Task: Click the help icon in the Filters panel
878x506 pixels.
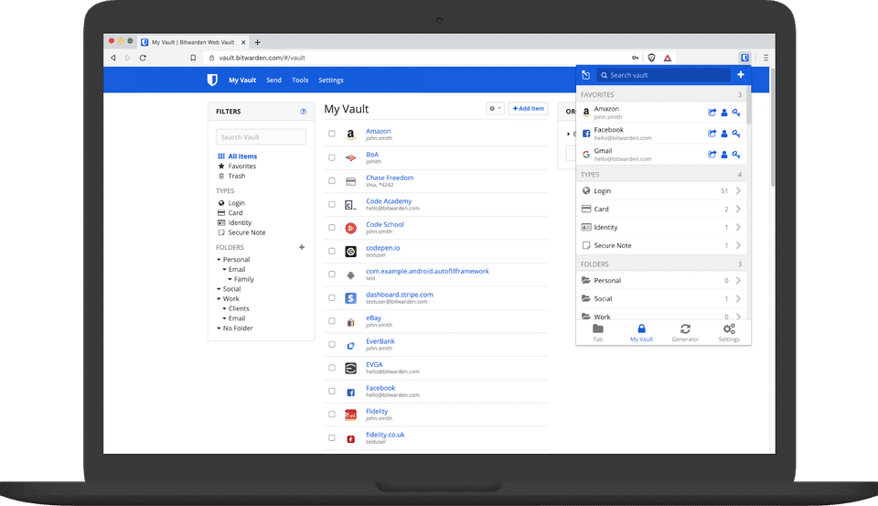Action: [x=304, y=112]
